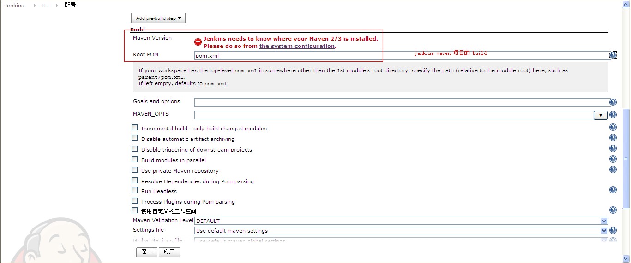Check 使用自定义的工作空间 option

(x=135, y=210)
